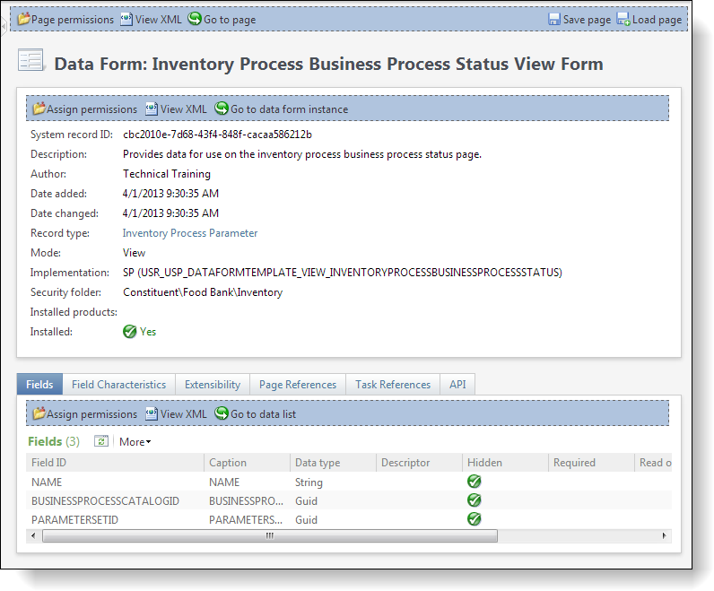
Task: Click Assign permissions in Fields toolbar
Action: (x=85, y=414)
